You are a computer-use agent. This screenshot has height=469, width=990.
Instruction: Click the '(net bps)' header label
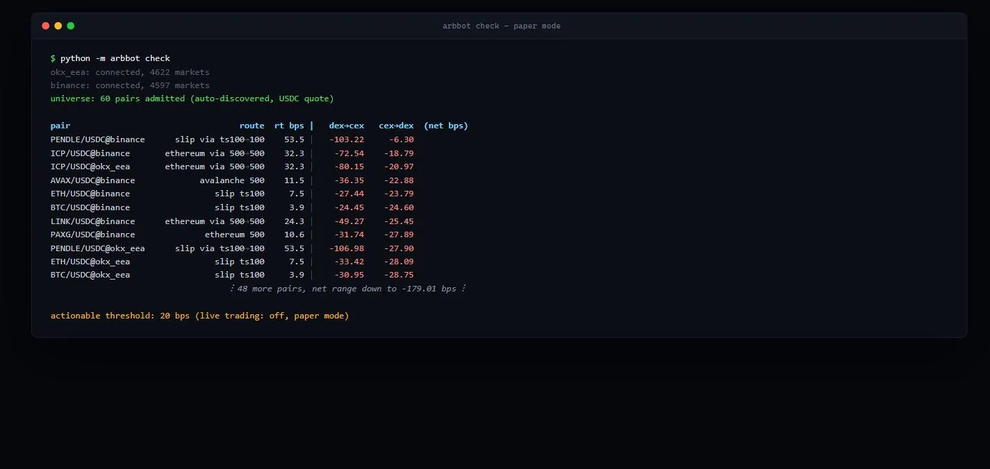[446, 126]
